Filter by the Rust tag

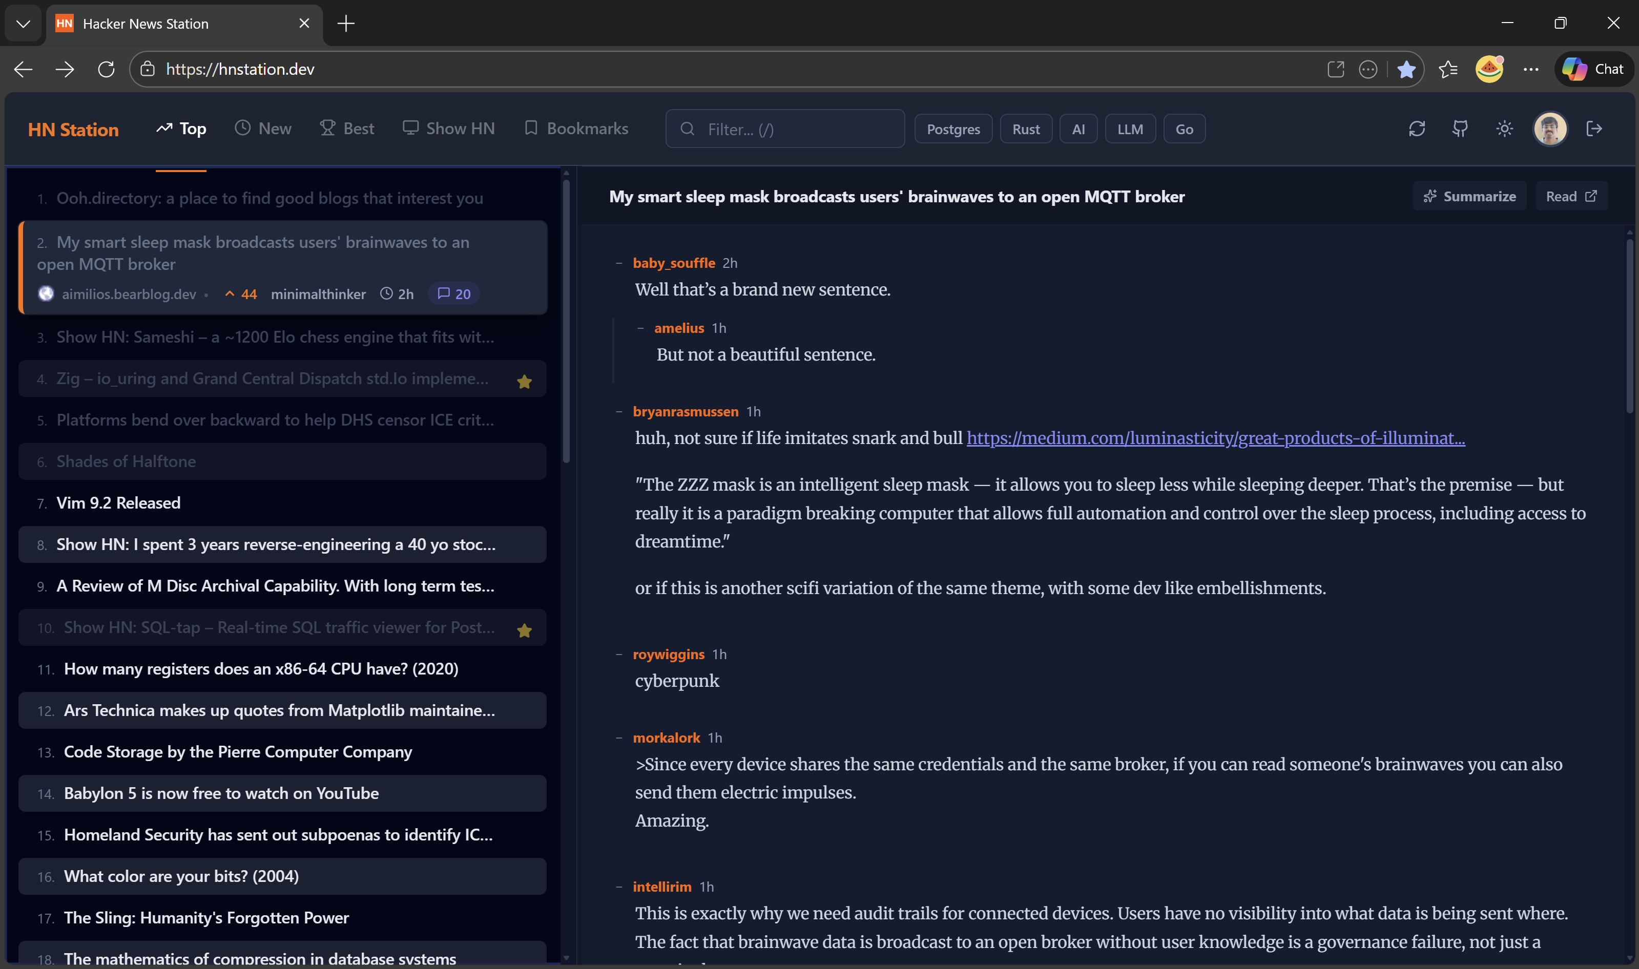pyautogui.click(x=1026, y=129)
